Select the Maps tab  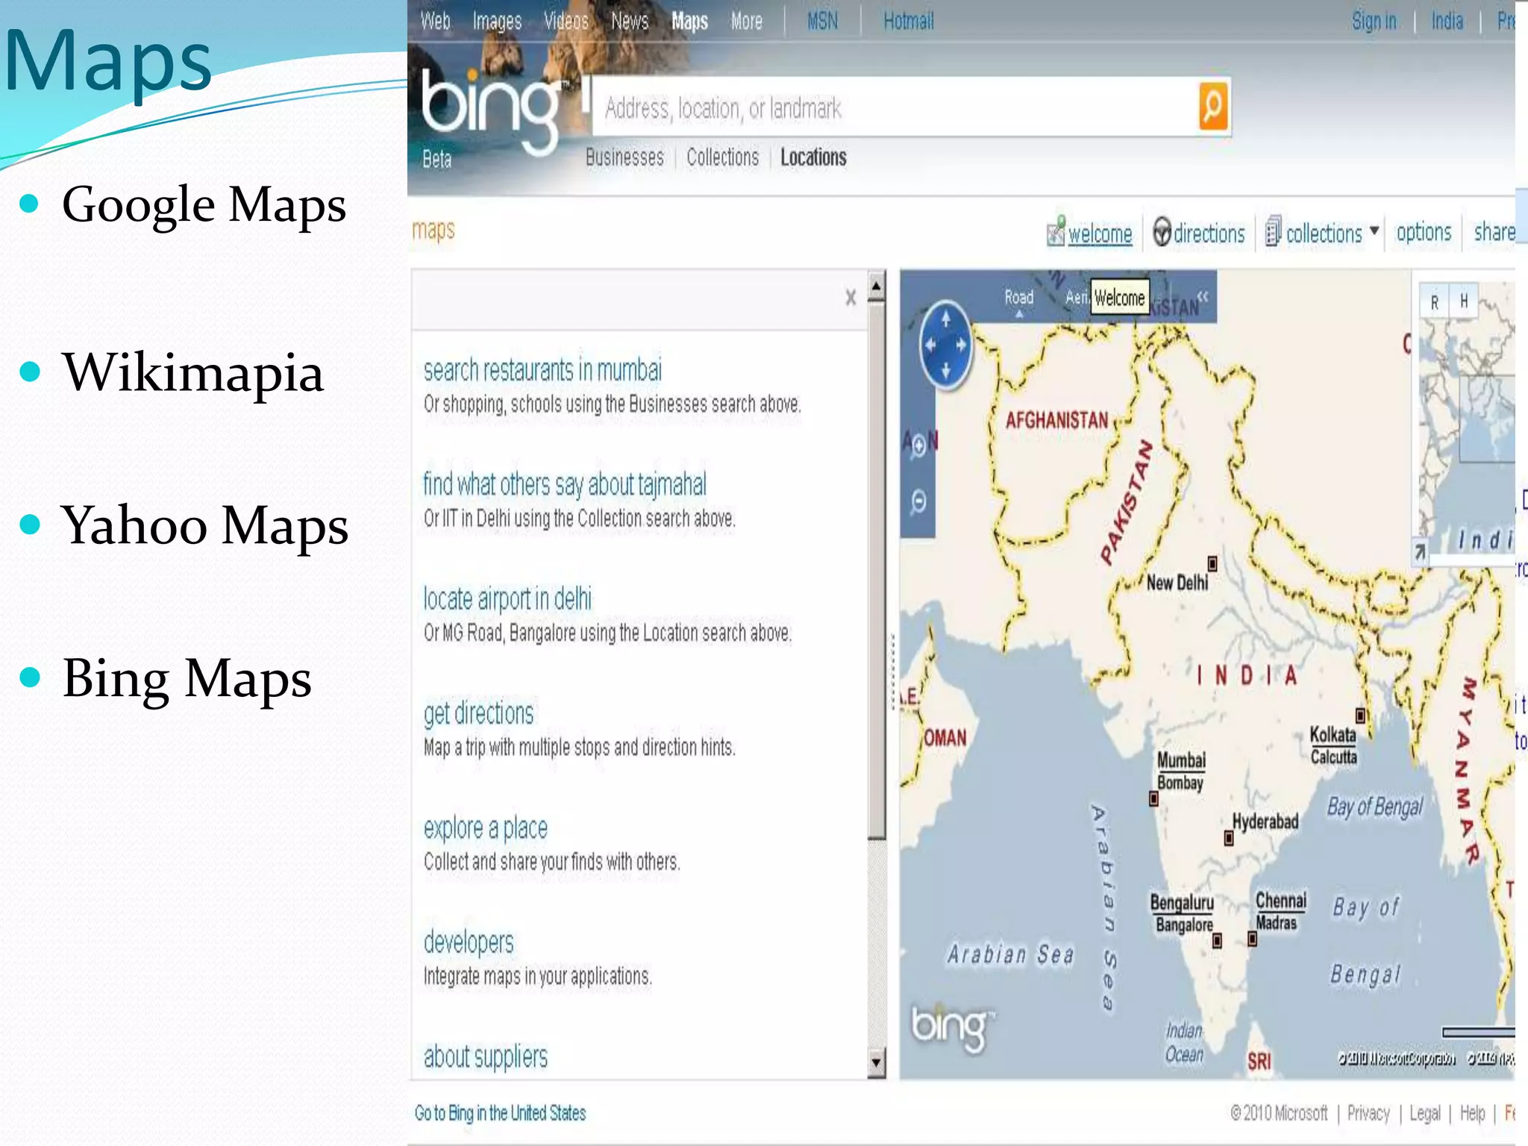689,22
